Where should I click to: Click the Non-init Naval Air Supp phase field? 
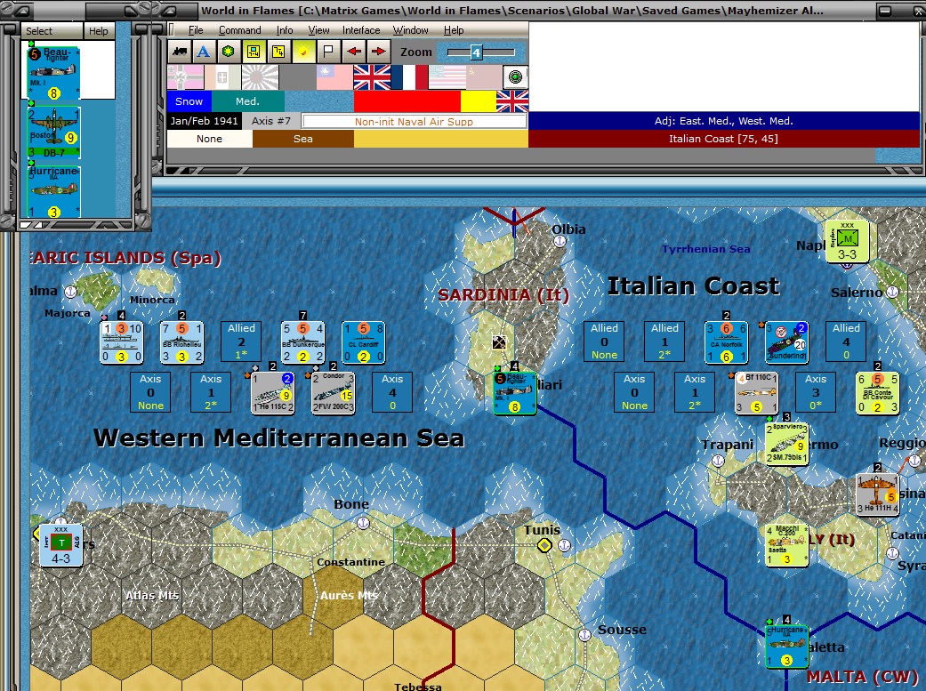point(414,122)
